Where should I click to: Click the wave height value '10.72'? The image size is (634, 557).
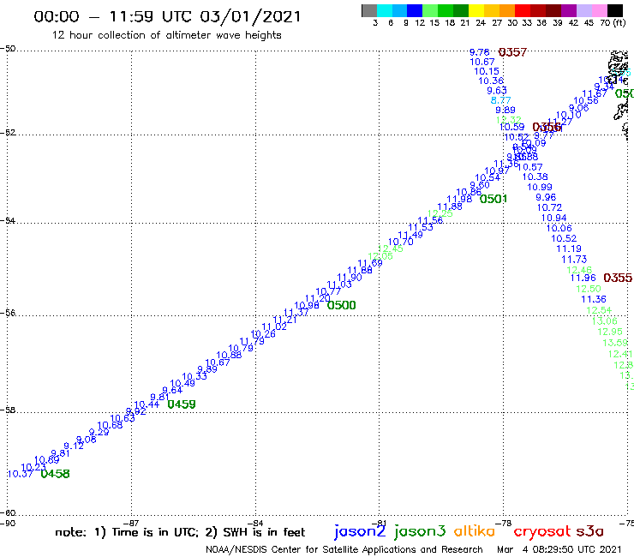pyautogui.click(x=549, y=207)
